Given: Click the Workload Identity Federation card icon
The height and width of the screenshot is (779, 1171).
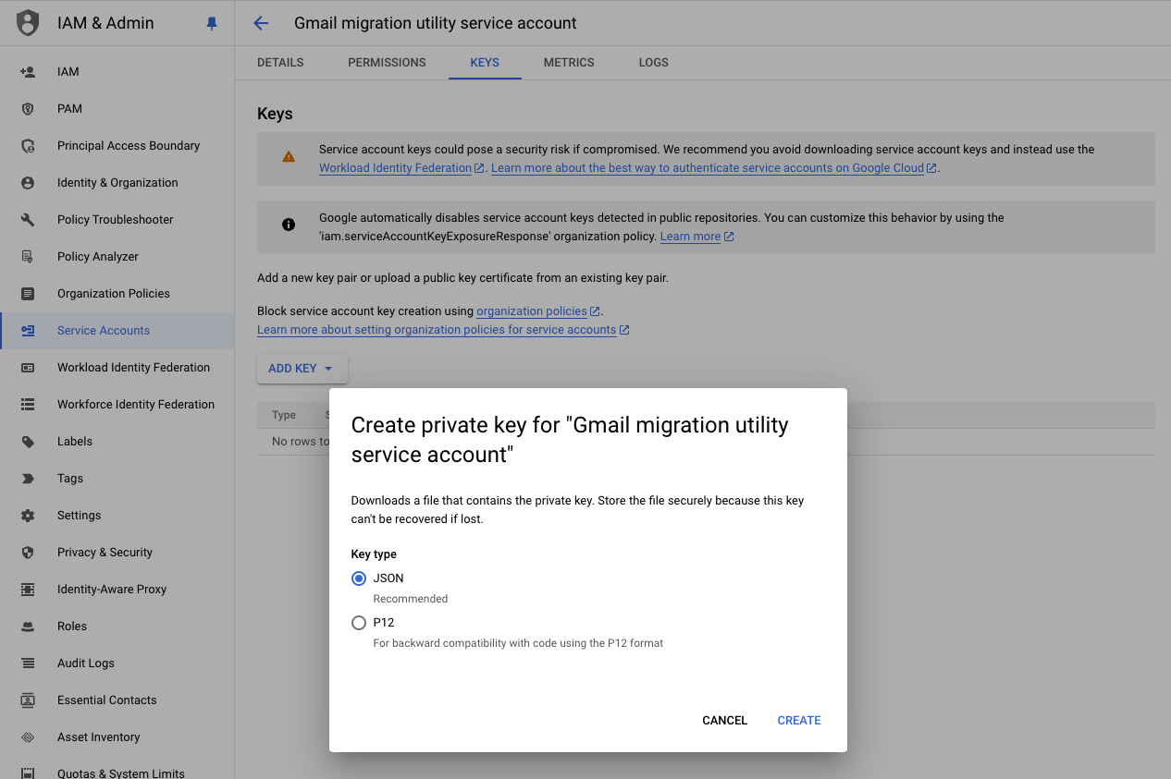Looking at the screenshot, I should [28, 367].
